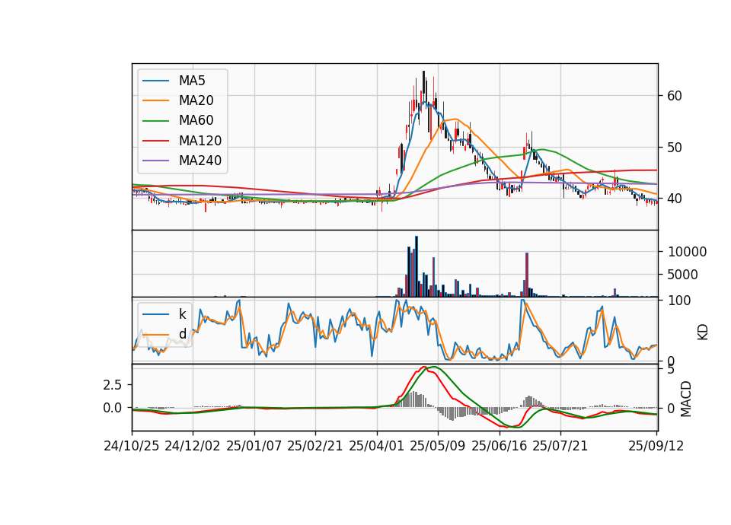Click the MA5 legend entry
Screen dimensions: 731x525
pos(174,81)
